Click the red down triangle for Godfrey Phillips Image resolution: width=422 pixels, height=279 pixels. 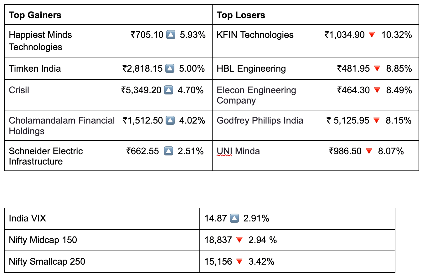pyautogui.click(x=376, y=120)
